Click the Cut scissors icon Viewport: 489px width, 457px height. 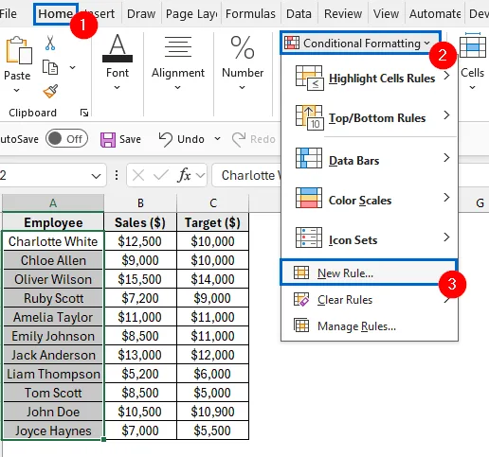tap(50, 43)
